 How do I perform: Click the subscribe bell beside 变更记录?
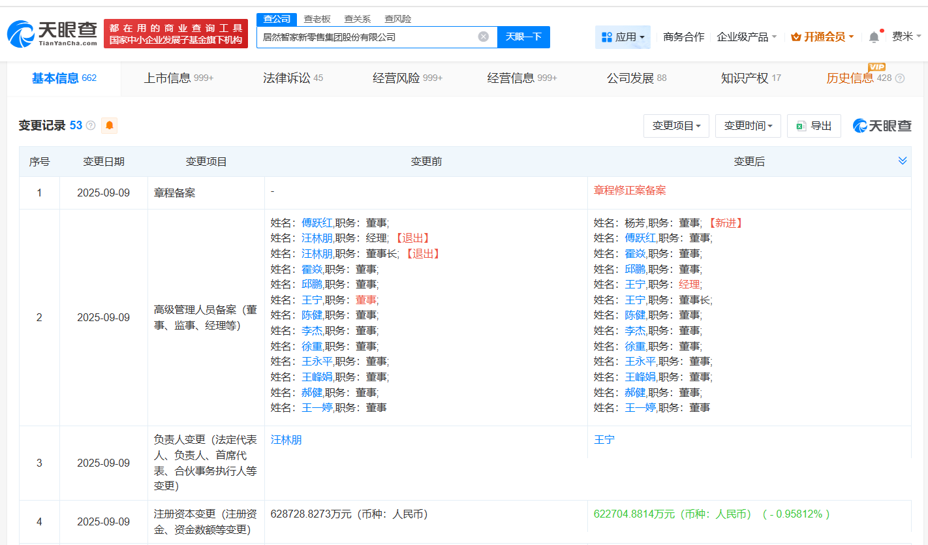click(109, 125)
